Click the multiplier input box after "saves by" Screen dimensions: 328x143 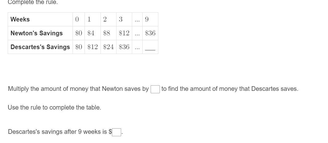coord(155,89)
